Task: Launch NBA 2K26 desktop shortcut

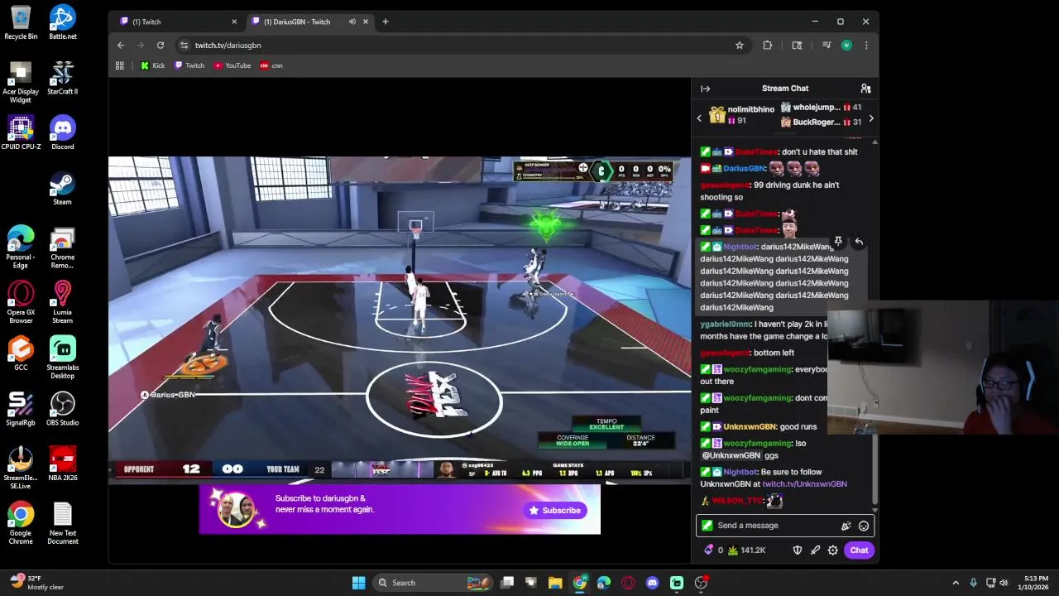Action: click(x=63, y=464)
